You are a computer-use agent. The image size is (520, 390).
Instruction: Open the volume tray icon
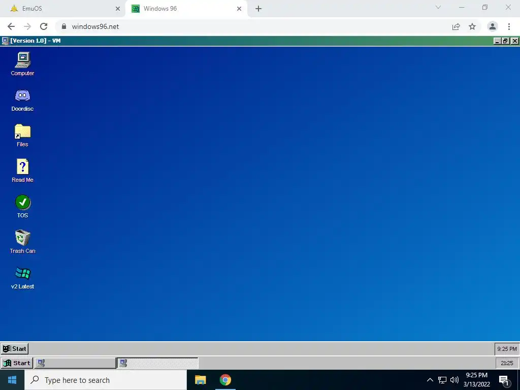point(454,380)
